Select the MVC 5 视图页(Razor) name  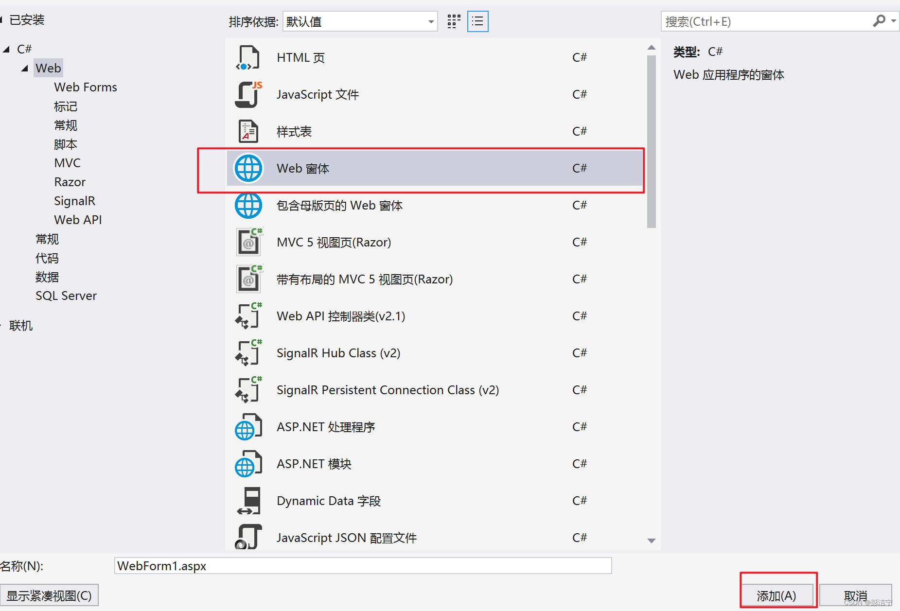point(334,242)
